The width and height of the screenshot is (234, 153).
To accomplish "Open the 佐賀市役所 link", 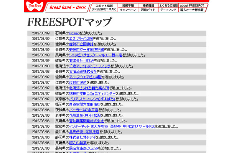I will 78,83.
